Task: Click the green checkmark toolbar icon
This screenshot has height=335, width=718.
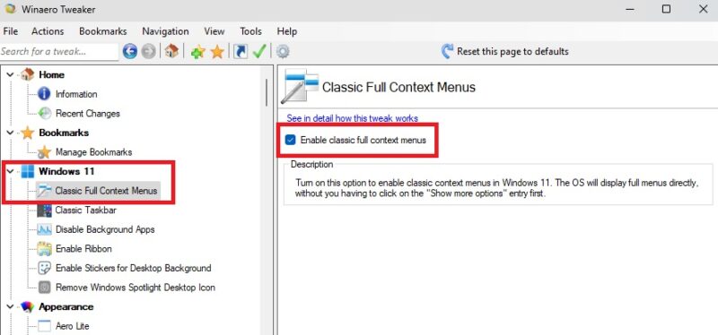Action: [x=259, y=52]
